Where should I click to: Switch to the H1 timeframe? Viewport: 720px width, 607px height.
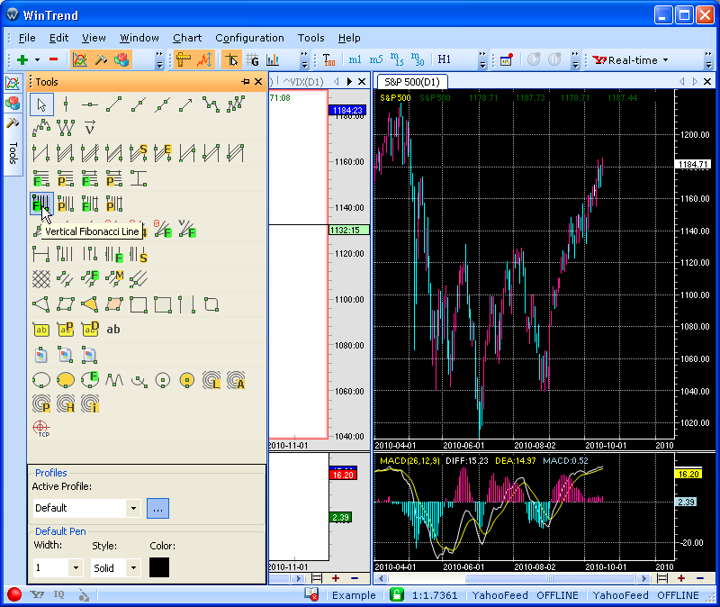click(444, 59)
